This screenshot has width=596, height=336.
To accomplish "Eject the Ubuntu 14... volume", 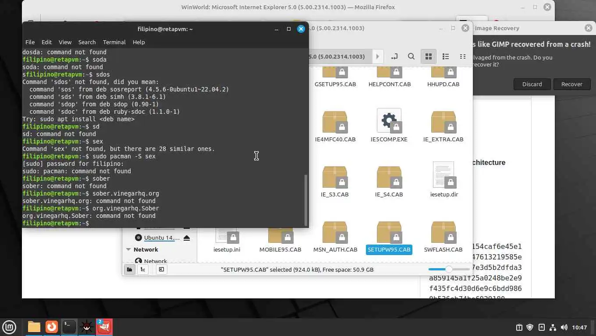I will coord(187,238).
